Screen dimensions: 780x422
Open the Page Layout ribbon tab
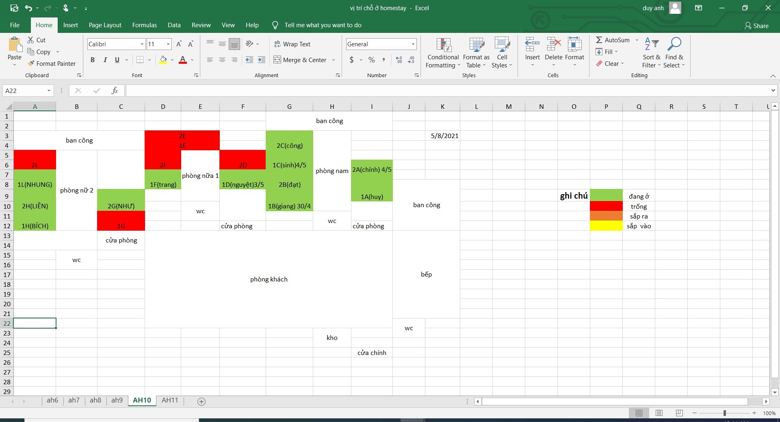click(105, 25)
